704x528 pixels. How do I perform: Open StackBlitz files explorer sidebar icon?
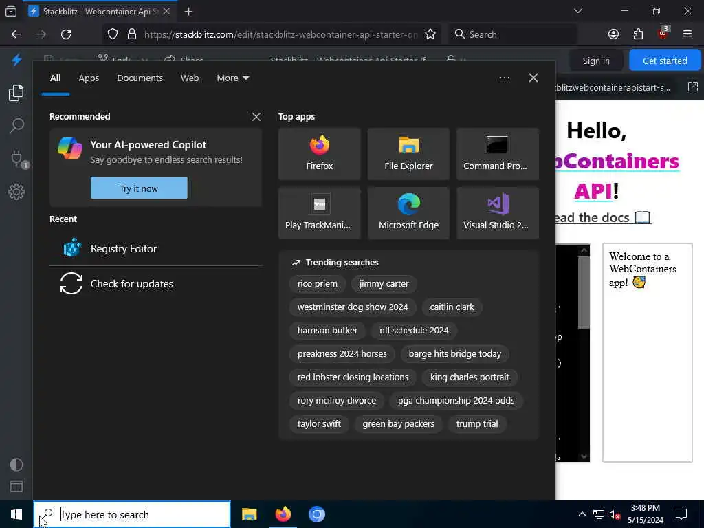16,93
